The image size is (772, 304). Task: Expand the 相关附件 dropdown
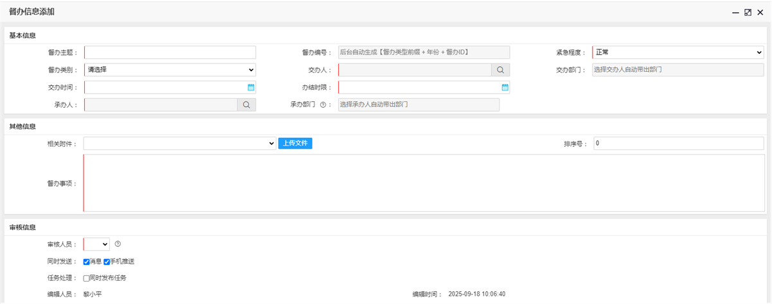click(179, 144)
